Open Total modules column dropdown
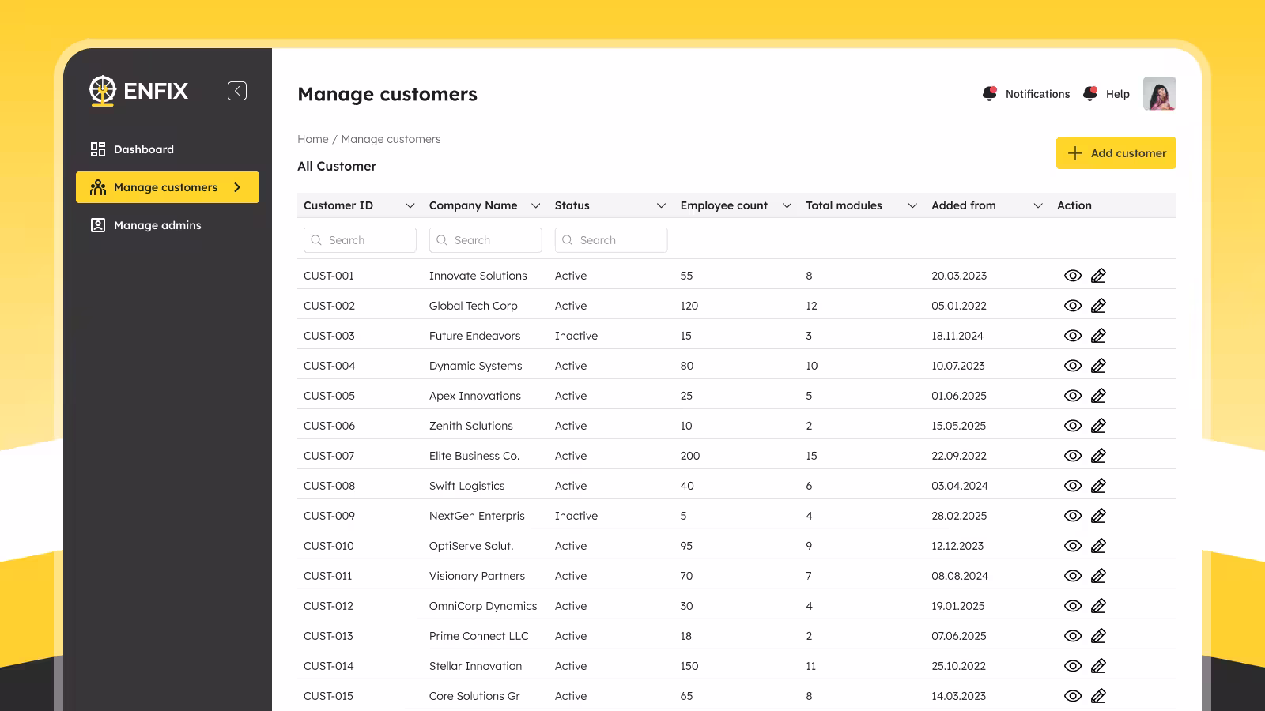Screen dimensions: 1265x711 tap(912, 205)
